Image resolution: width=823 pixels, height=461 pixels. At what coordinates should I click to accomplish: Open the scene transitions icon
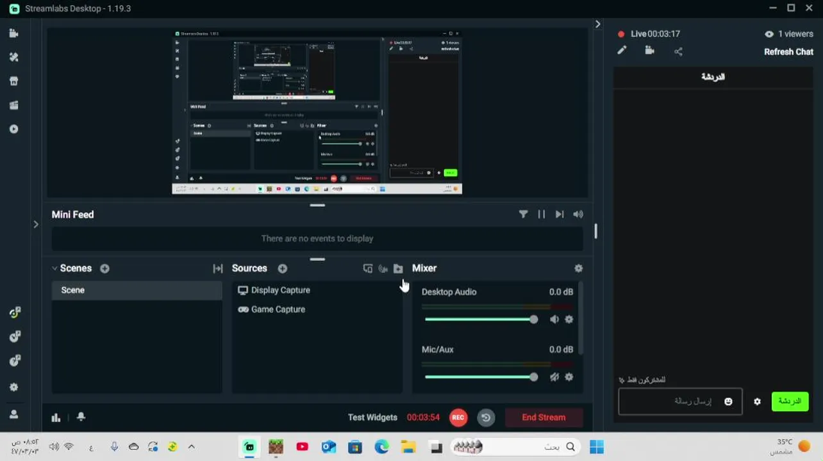(x=218, y=268)
